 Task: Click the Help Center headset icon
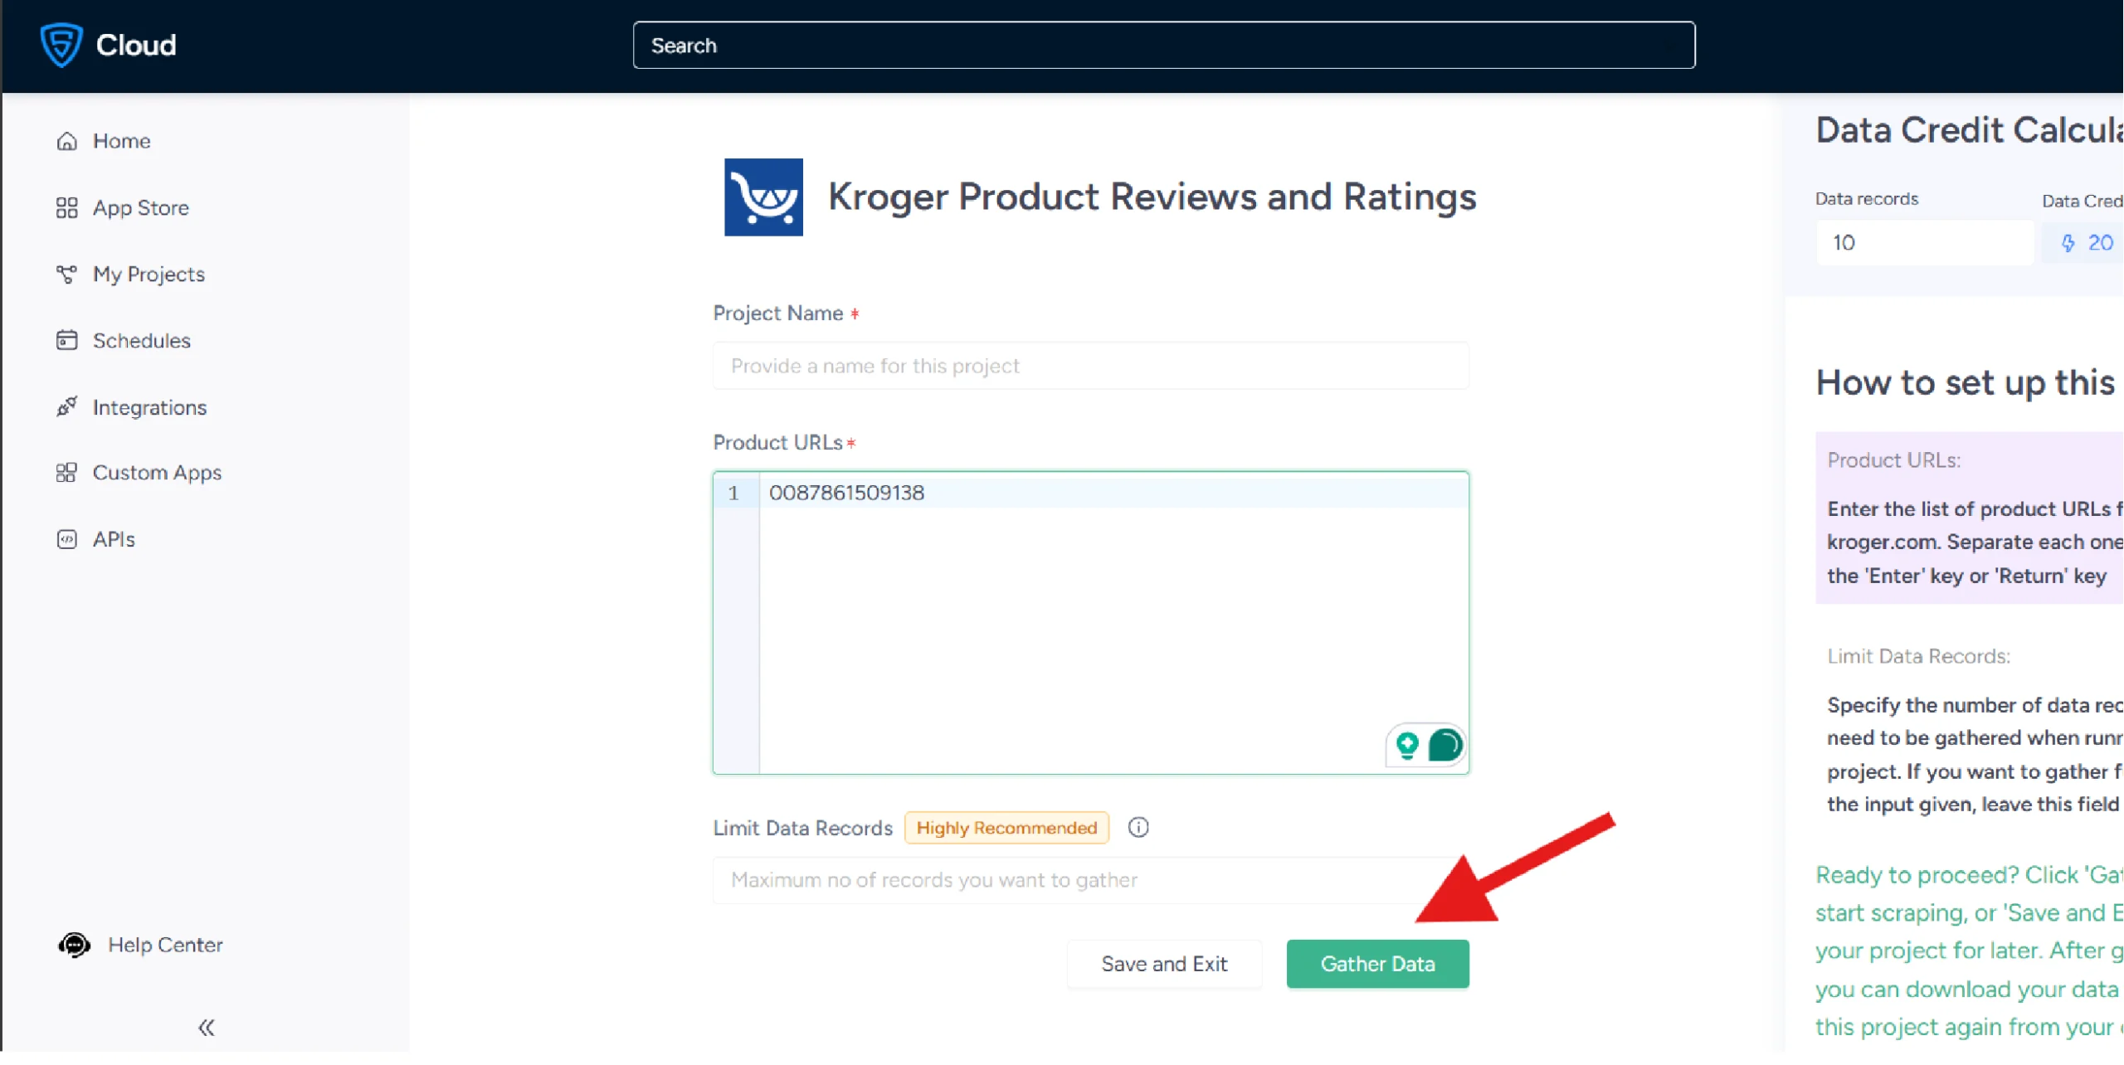75,945
